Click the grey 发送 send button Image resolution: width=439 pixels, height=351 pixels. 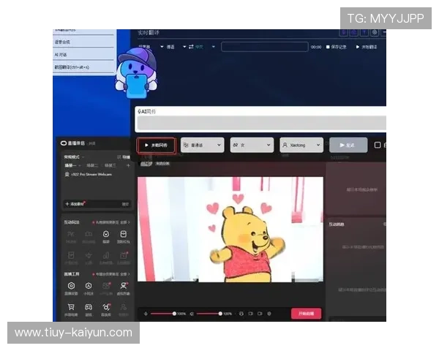coord(348,145)
